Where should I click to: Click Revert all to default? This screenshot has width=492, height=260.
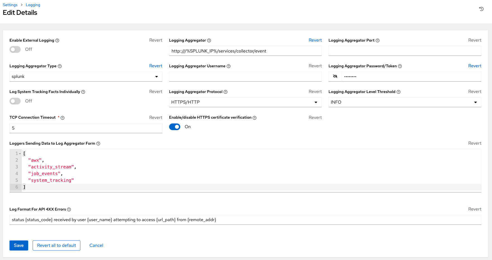click(56, 245)
